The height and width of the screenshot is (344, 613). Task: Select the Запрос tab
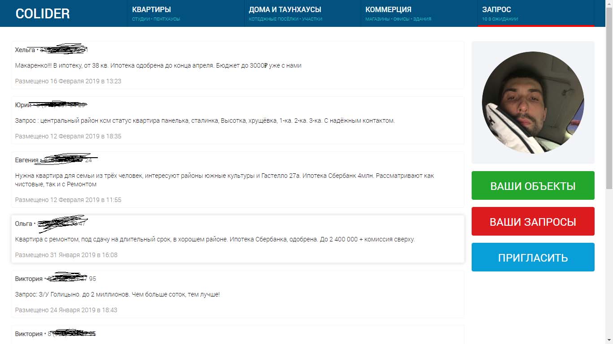[496, 9]
